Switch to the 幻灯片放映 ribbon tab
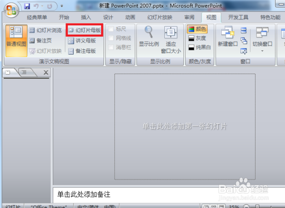The image size is (285, 208). [160, 17]
